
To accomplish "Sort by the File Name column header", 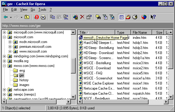I will coord(141,33).
